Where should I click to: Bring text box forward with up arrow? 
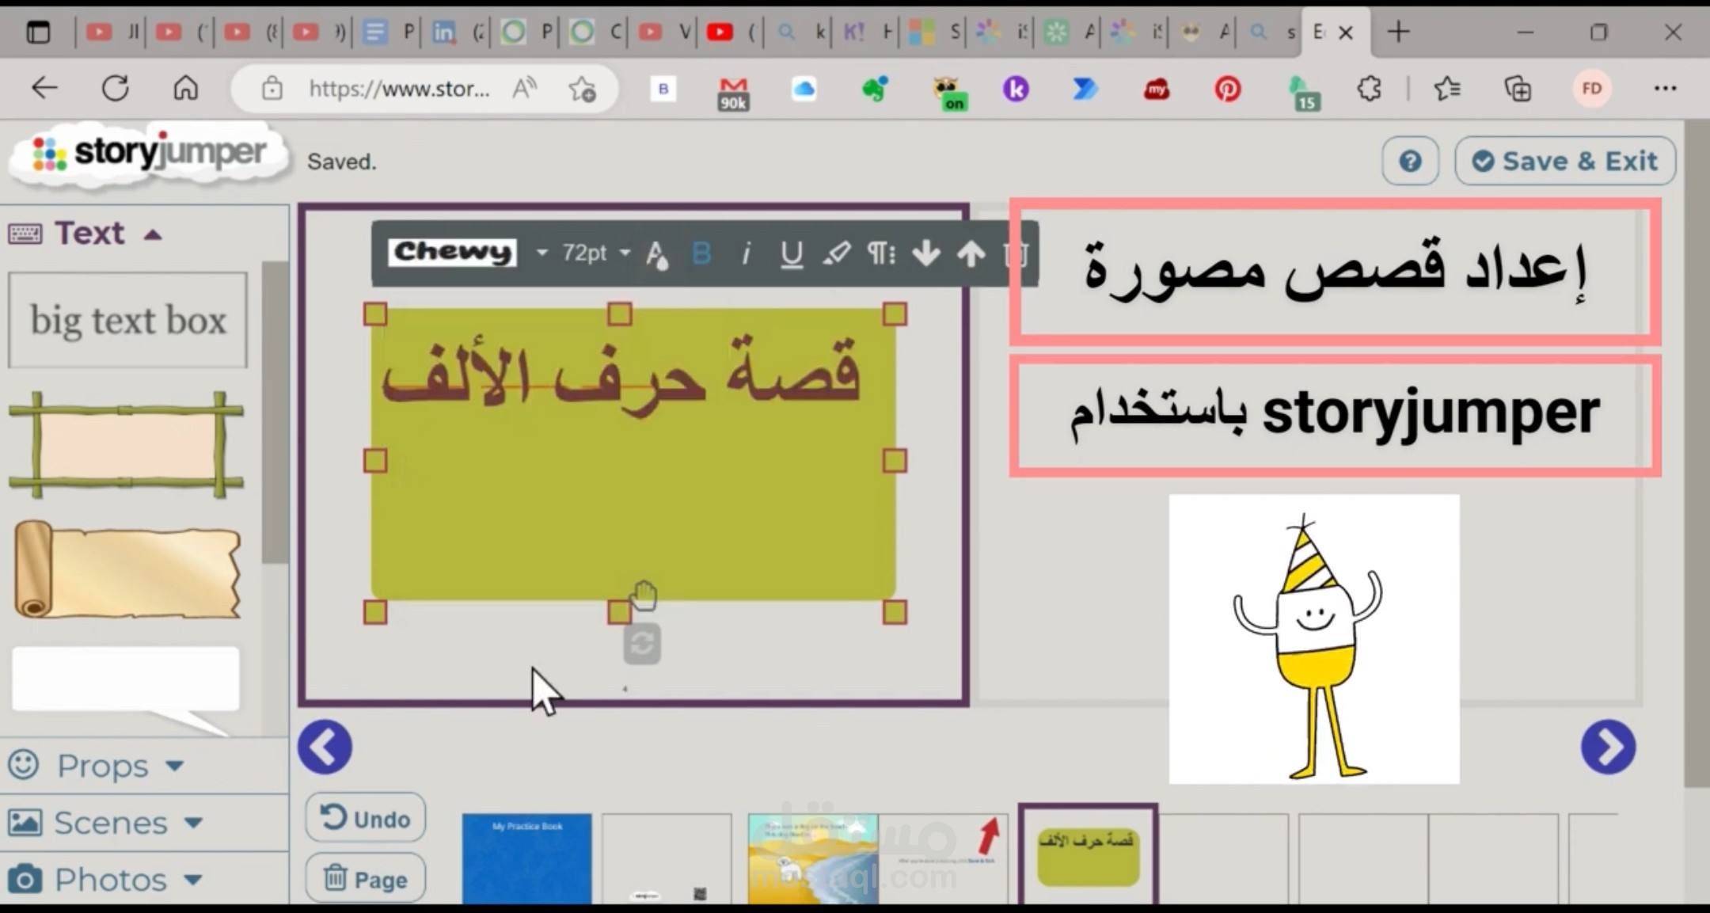coord(971,253)
